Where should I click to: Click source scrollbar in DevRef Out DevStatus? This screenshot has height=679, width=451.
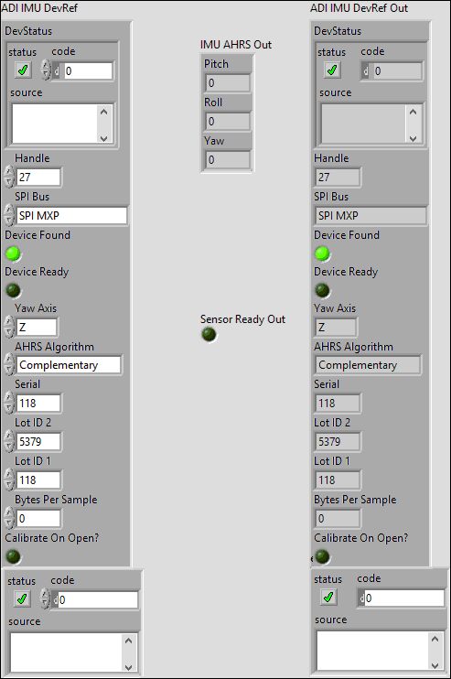point(413,124)
